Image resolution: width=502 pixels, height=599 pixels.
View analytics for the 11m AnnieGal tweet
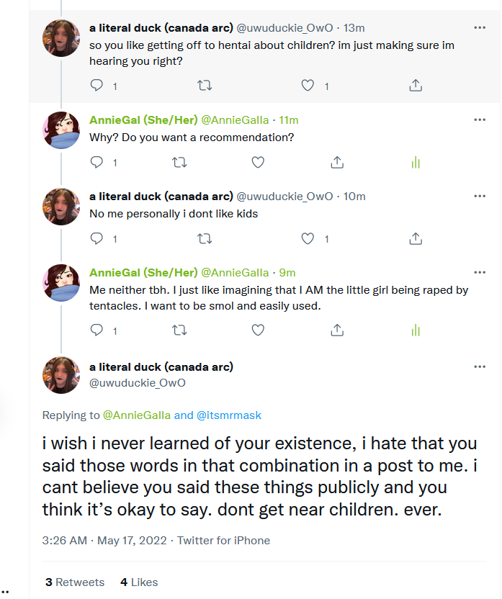coord(416,163)
